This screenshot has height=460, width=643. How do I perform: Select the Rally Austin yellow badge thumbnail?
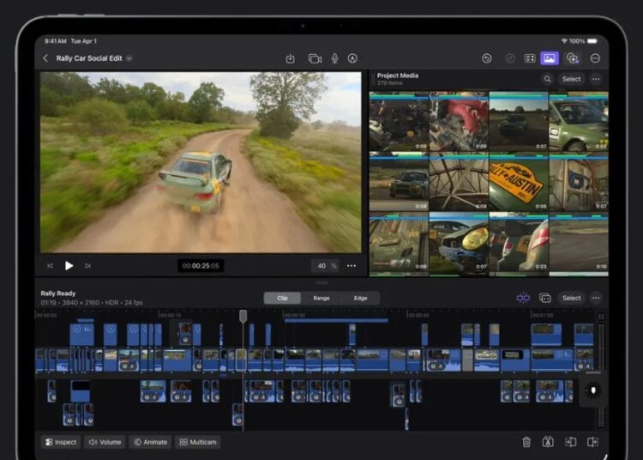click(519, 181)
